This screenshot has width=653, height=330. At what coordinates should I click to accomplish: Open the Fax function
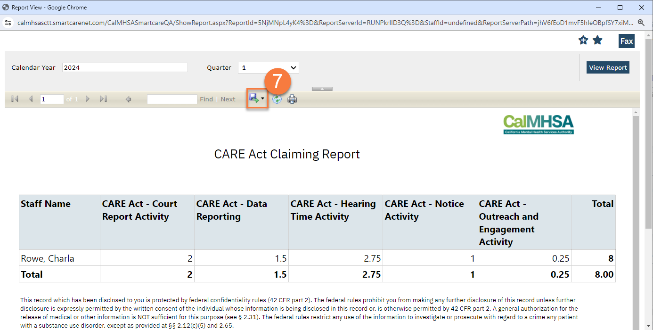point(626,41)
